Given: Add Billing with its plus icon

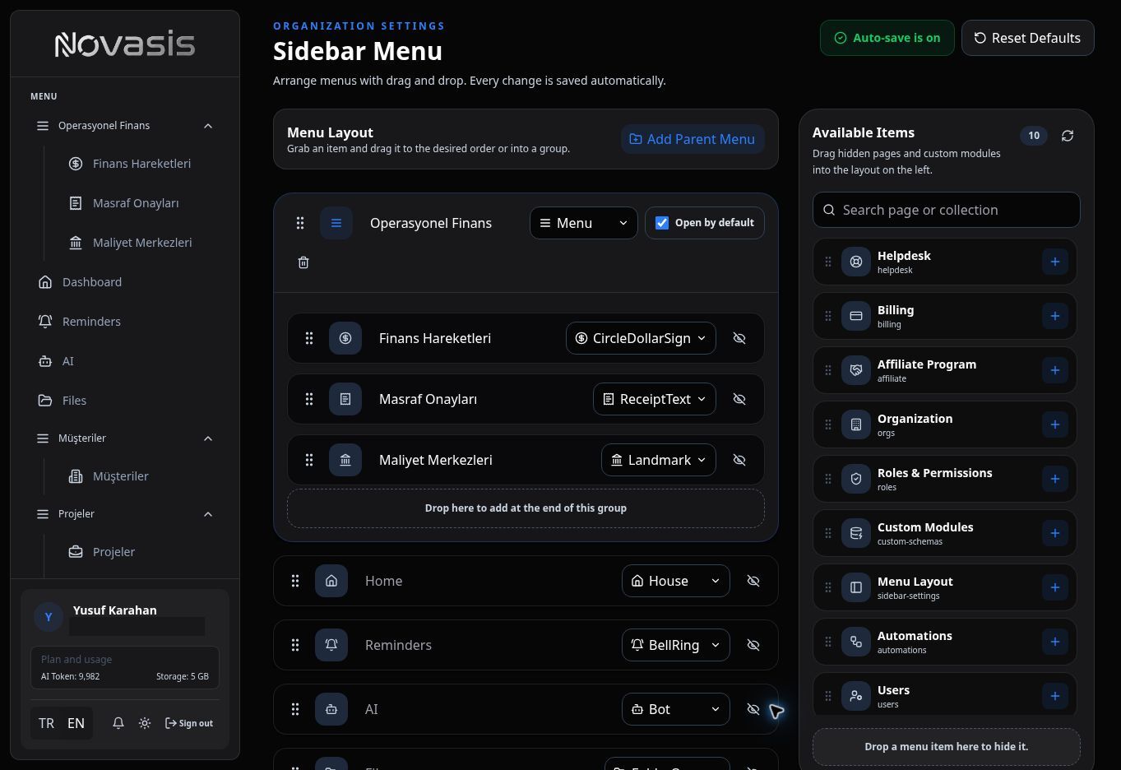Looking at the screenshot, I should coord(1054,316).
